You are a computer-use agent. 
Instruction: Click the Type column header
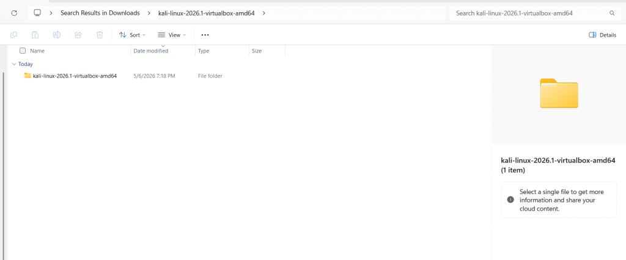[x=204, y=51]
